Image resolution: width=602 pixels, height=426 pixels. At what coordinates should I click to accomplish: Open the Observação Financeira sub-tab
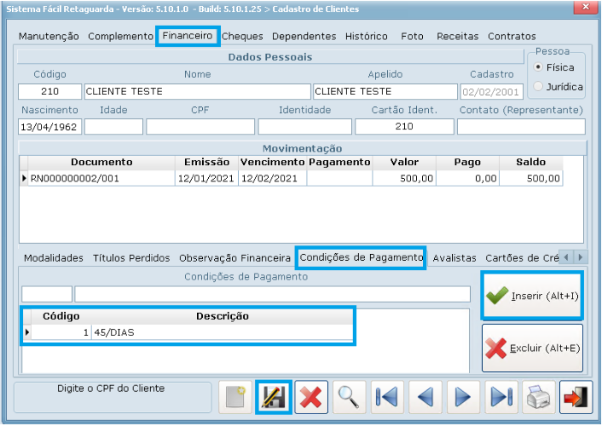pos(234,257)
